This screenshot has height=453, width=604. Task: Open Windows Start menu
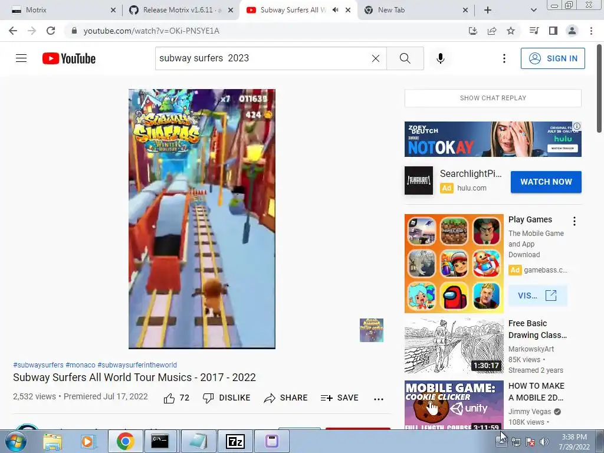pyautogui.click(x=15, y=441)
